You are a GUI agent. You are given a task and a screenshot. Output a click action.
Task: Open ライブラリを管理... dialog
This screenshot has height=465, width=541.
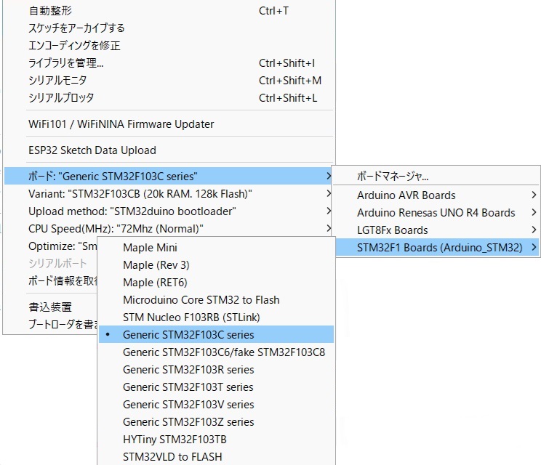(169, 63)
